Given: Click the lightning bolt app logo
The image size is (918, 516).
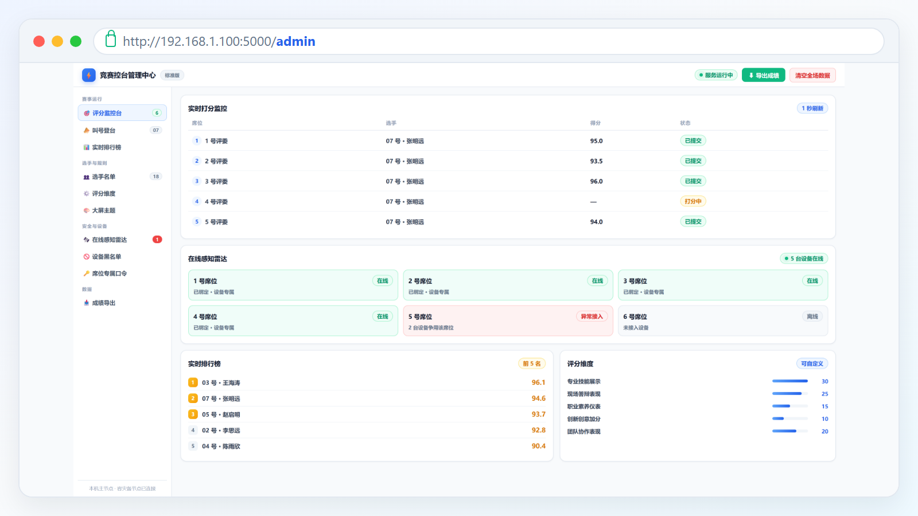Looking at the screenshot, I should point(88,75).
